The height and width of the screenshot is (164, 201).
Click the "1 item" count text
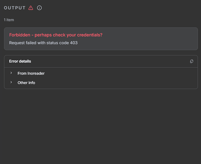pyautogui.click(x=9, y=20)
